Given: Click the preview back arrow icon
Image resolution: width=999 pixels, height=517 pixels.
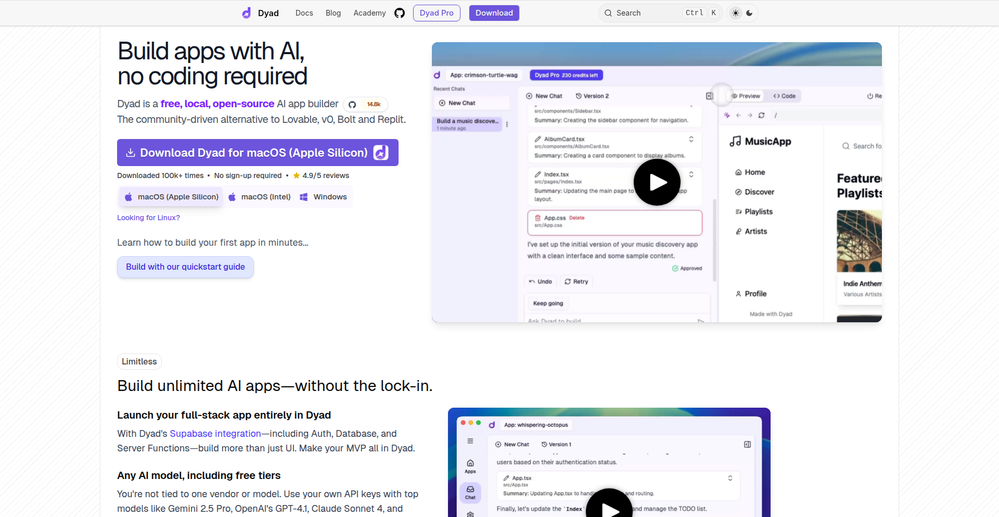Looking at the screenshot, I should [738, 115].
